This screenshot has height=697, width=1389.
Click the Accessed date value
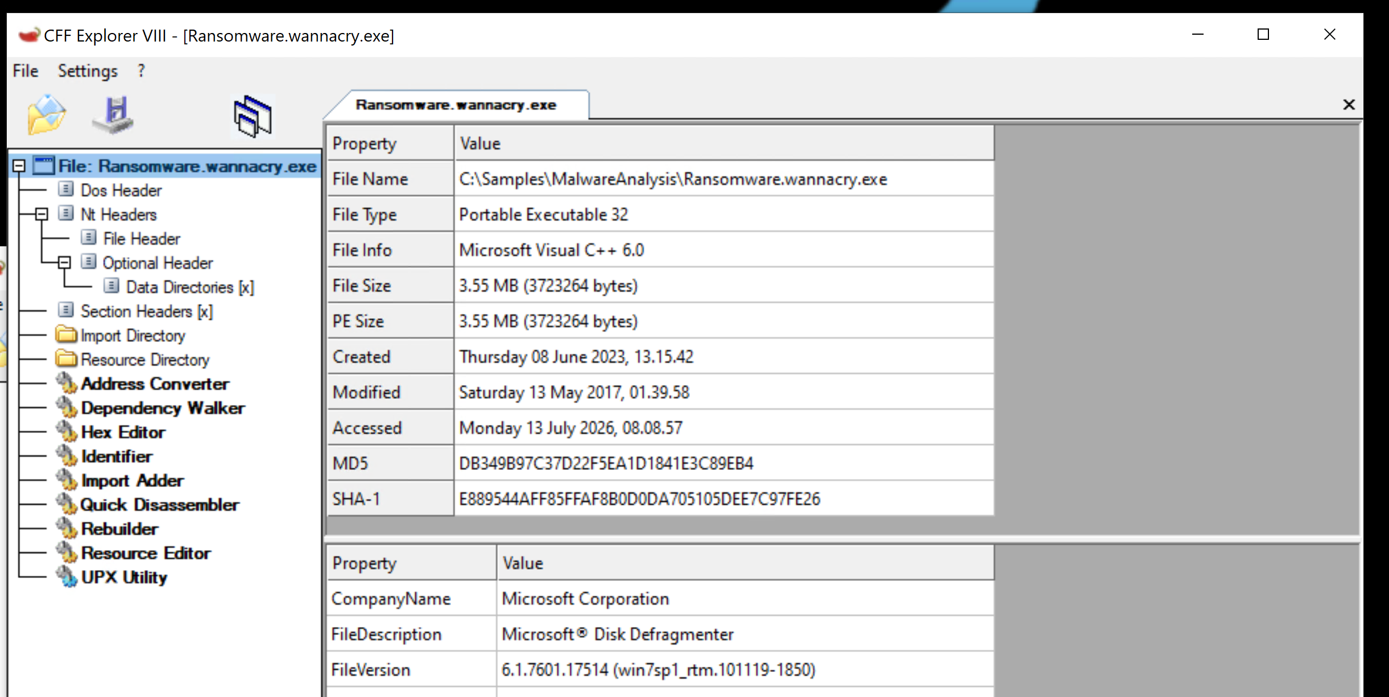click(x=724, y=428)
